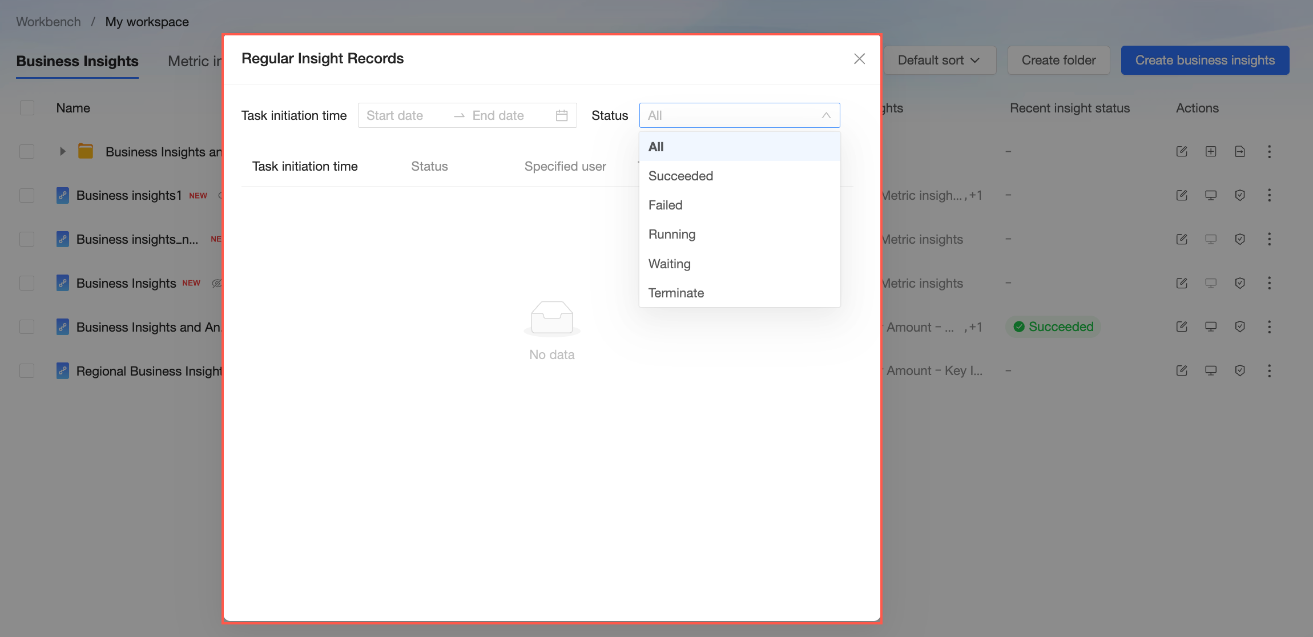Click the Create folder button
The image size is (1313, 637).
[x=1058, y=60]
